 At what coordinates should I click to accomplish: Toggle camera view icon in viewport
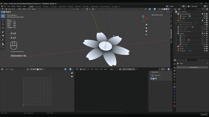(x=146, y=31)
